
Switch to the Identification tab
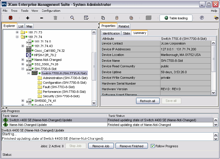pos(111,33)
